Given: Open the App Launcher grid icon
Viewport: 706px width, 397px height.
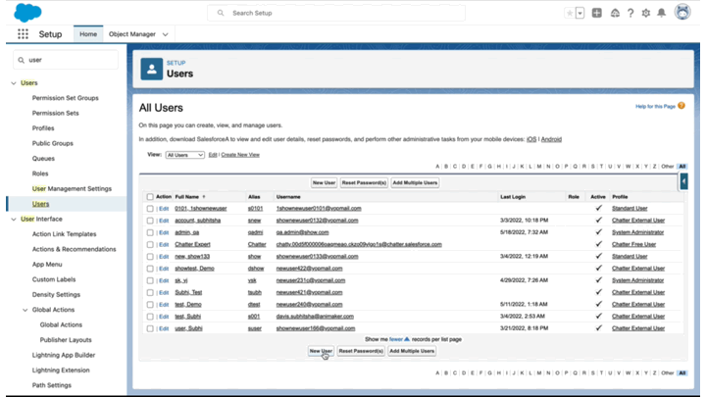Looking at the screenshot, I should click(x=23, y=34).
